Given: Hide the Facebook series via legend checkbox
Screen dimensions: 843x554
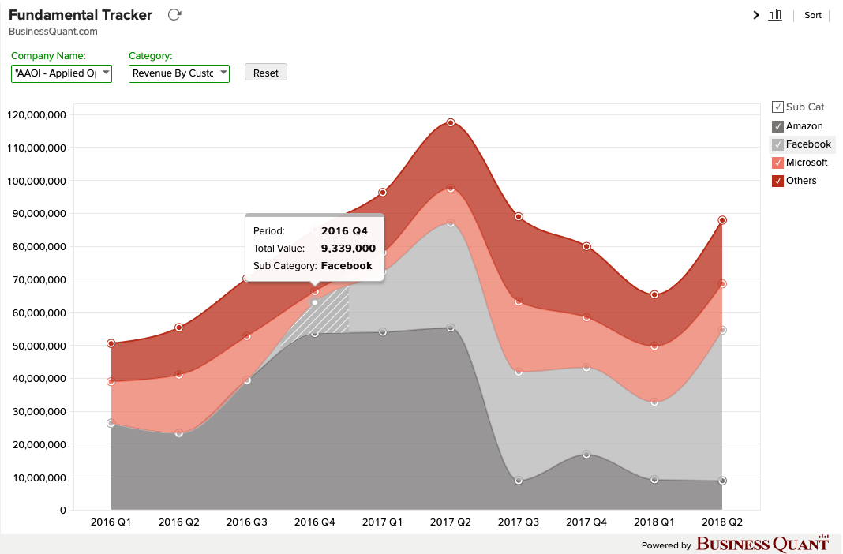Looking at the screenshot, I should (777, 144).
